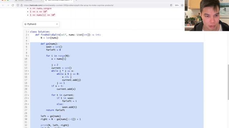Reload the LeetCode page
Viewport: 229px width, 128px height.
[13, 5]
